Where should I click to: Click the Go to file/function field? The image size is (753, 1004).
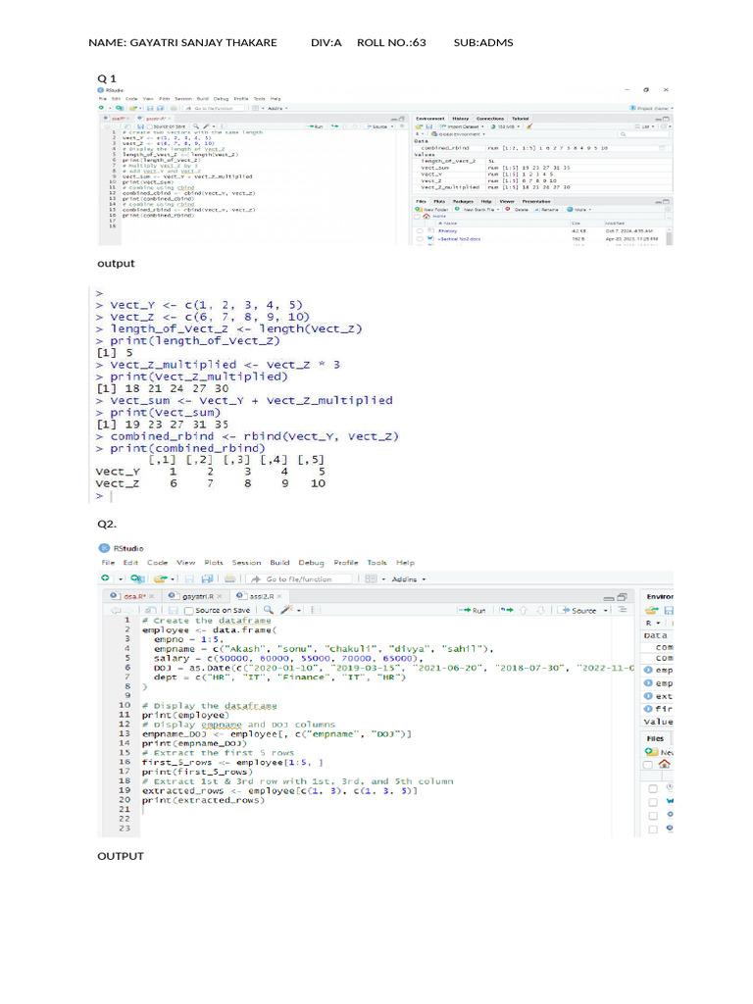299,579
